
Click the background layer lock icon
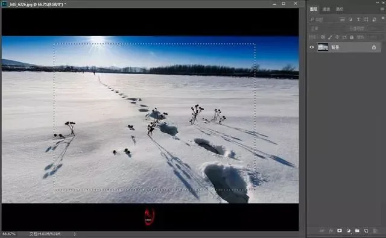374,47
